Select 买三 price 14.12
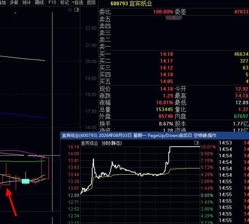This screenshot has height=224, width=249. [167, 68]
